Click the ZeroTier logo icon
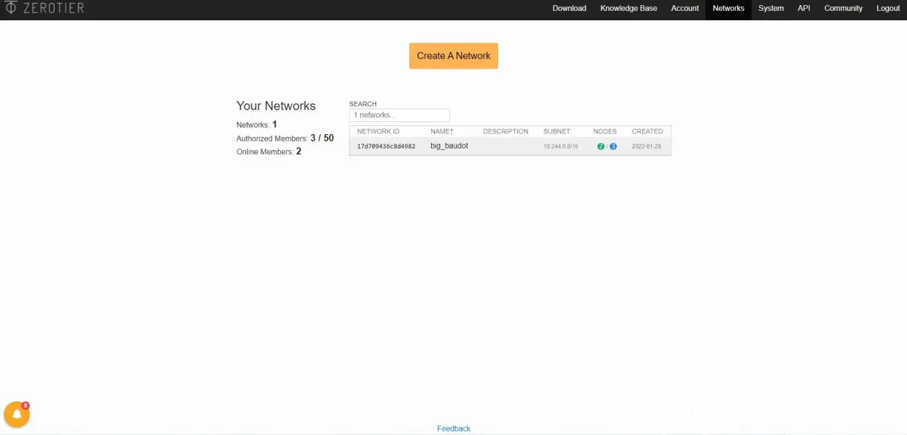907x435 pixels. [11, 8]
